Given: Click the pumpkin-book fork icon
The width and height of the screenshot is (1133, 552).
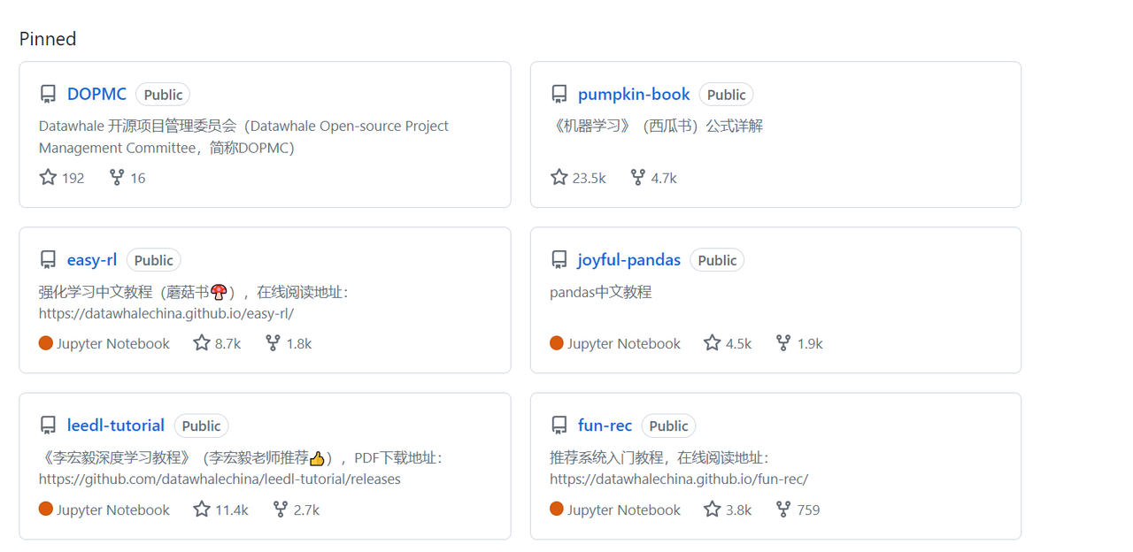Looking at the screenshot, I should click(x=637, y=178).
